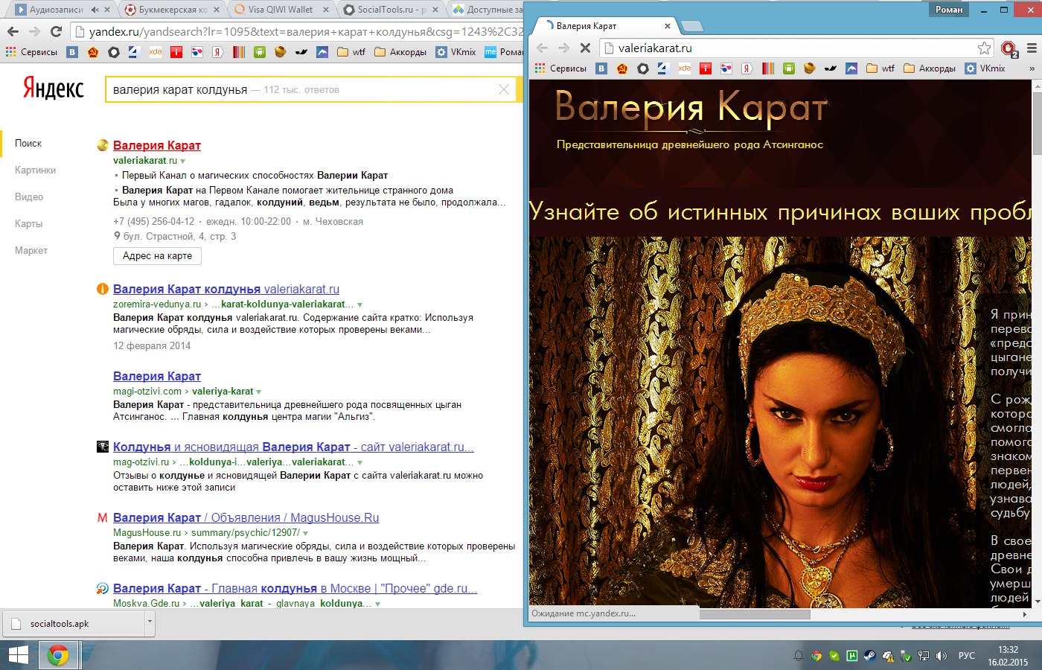Close the Валерия Карат tab
Viewport: 1042px width, 670px height.
tap(667, 26)
